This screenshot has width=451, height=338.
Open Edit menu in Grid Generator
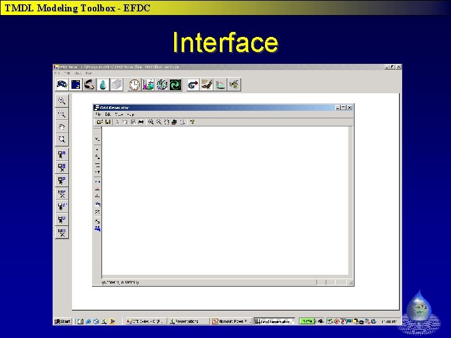tap(108, 115)
